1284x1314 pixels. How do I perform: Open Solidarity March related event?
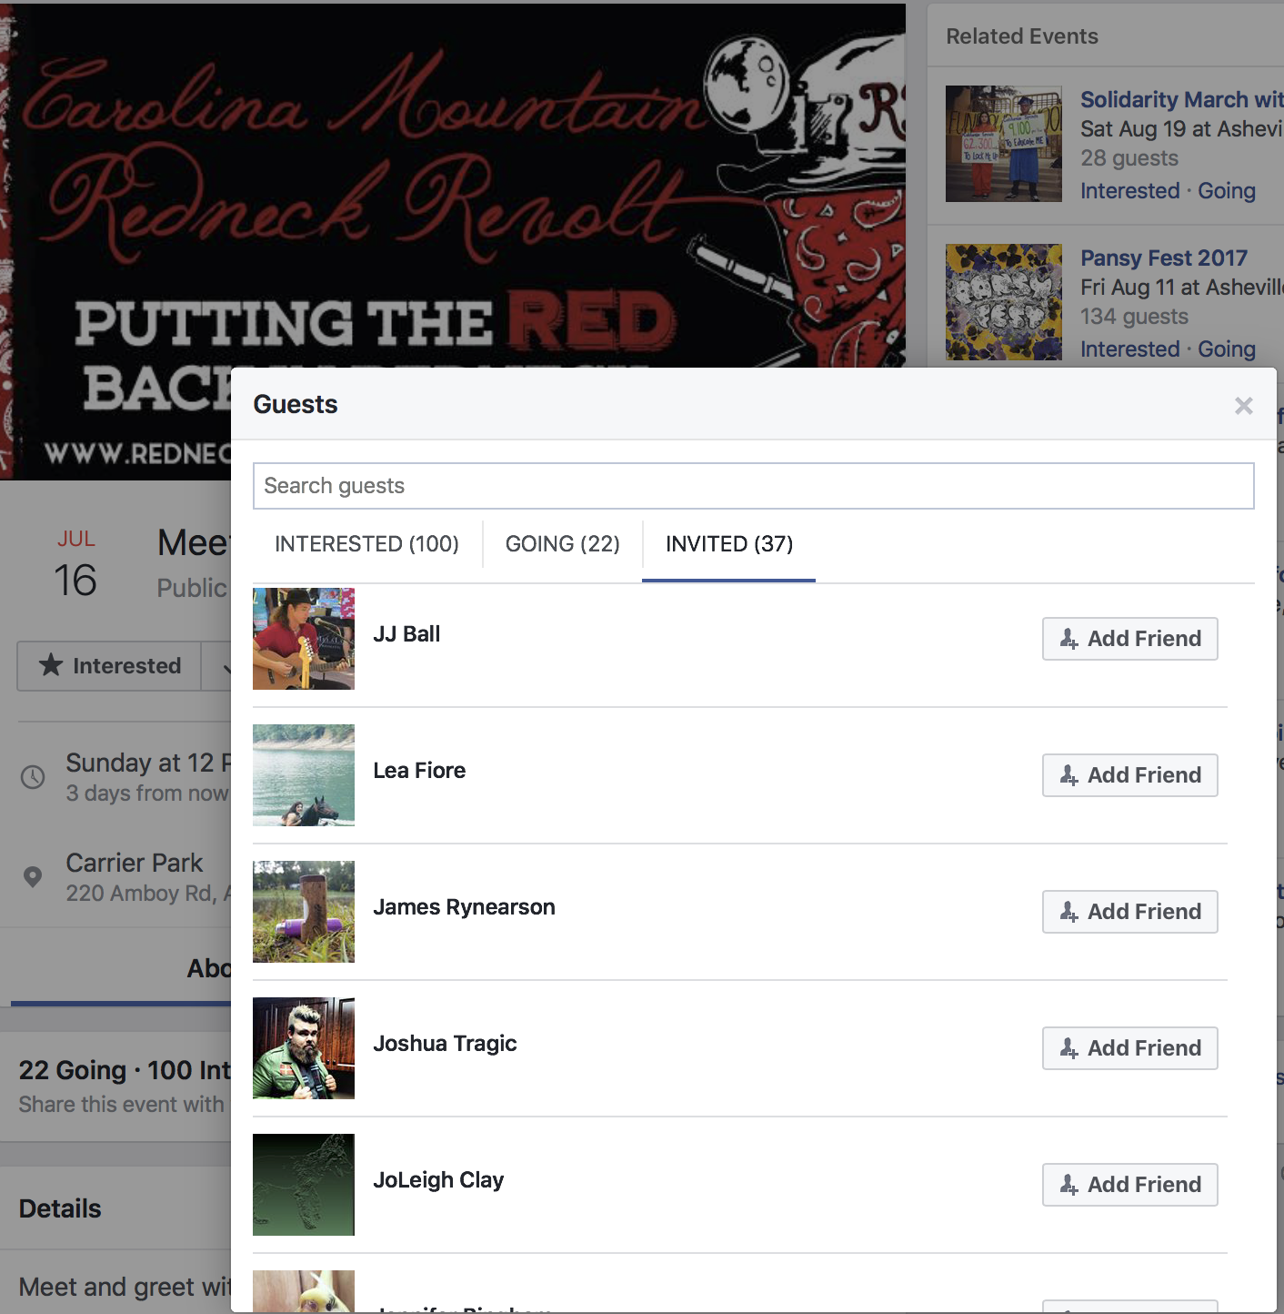(x=1181, y=99)
